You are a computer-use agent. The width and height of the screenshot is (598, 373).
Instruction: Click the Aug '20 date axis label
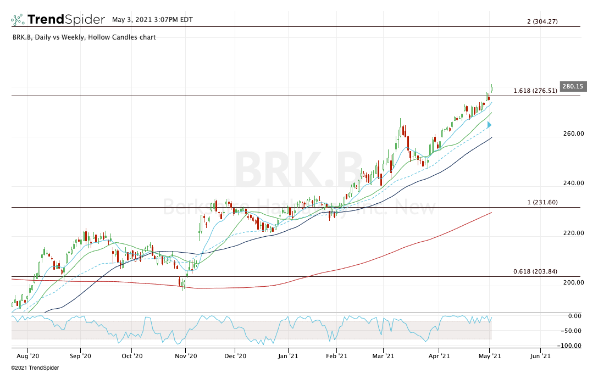click(x=28, y=356)
